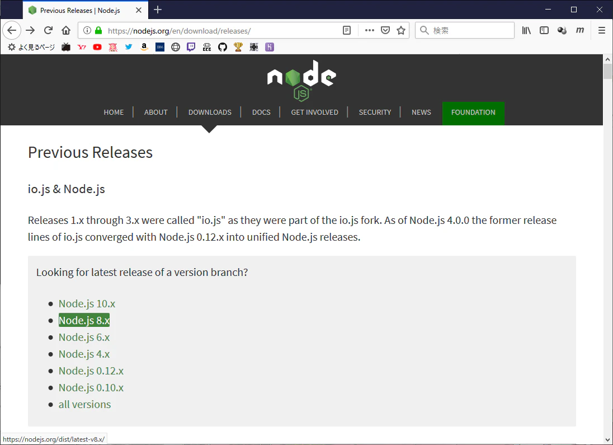Show the sidebars toolbar button
613x445 pixels.
[x=544, y=30]
